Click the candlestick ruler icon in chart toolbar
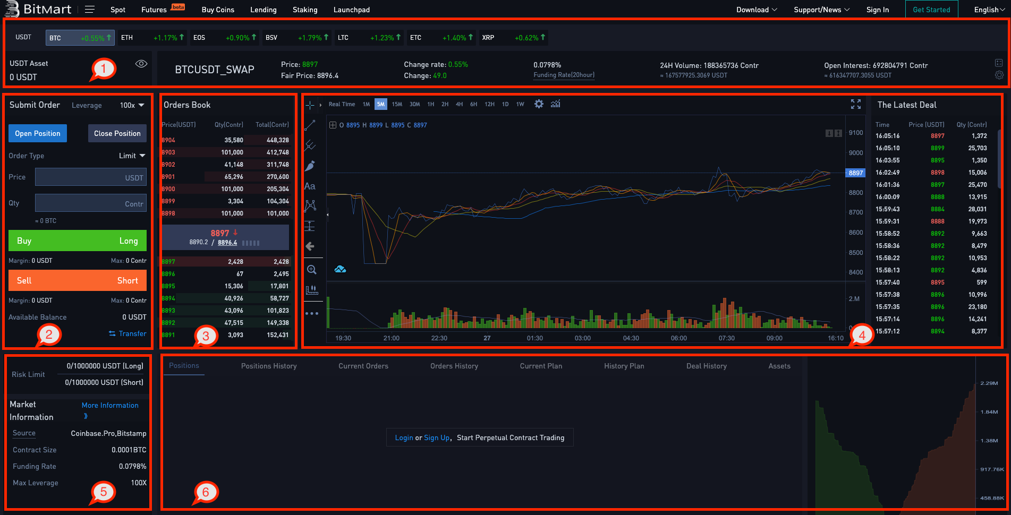Viewport: 1011px width, 515px height. click(312, 290)
